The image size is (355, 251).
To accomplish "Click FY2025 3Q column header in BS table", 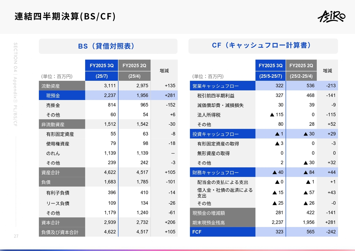I will (102, 66).
